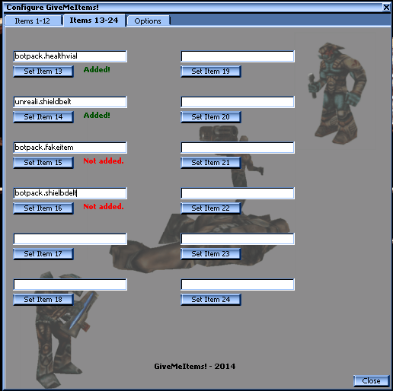Click the empty Item 22 input field
This screenshot has width=393, height=391.
pyautogui.click(x=238, y=193)
